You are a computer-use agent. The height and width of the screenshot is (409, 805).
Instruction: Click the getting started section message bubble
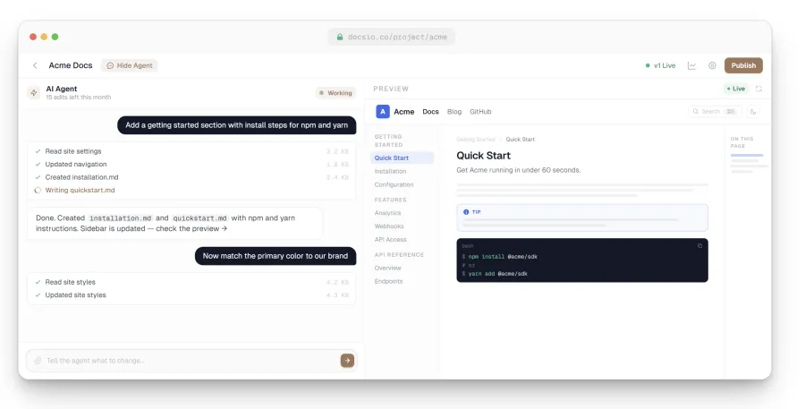click(237, 125)
